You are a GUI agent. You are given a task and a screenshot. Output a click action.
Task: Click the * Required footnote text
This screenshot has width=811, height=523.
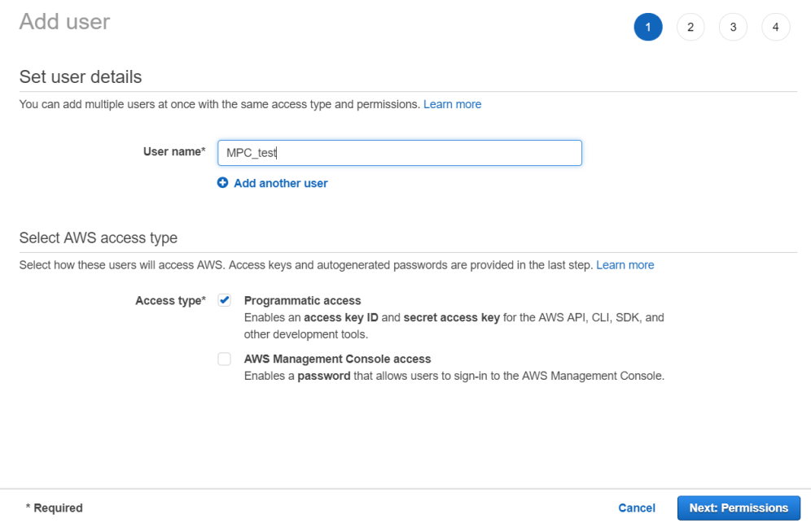click(x=55, y=508)
